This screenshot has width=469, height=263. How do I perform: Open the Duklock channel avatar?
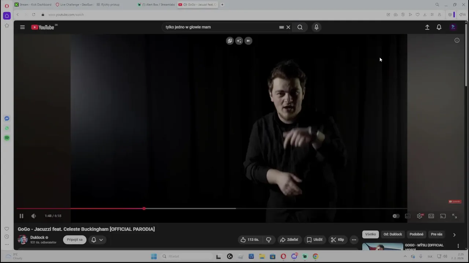pos(23,240)
